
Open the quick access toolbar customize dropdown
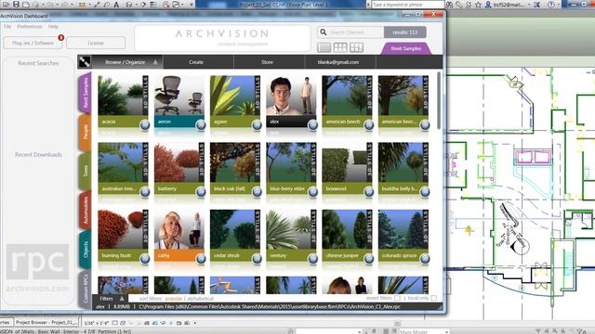click(192, 5)
